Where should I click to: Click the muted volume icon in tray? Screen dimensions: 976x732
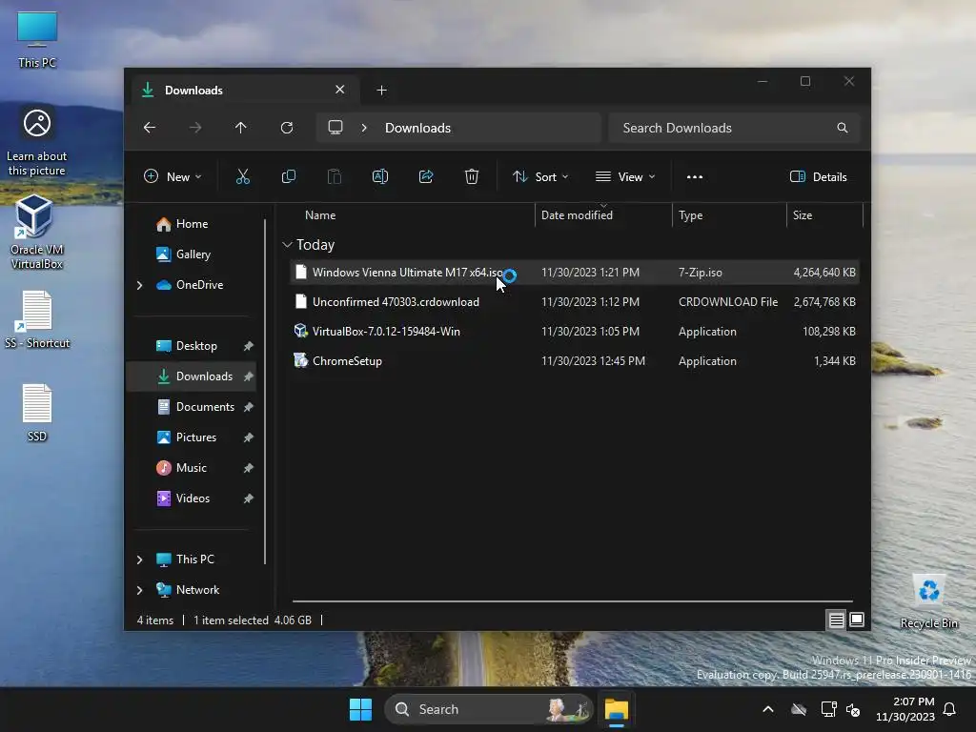[x=853, y=709]
